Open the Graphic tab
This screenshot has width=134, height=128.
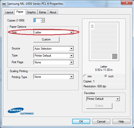(31, 12)
